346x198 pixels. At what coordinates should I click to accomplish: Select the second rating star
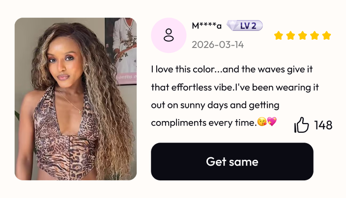point(290,35)
